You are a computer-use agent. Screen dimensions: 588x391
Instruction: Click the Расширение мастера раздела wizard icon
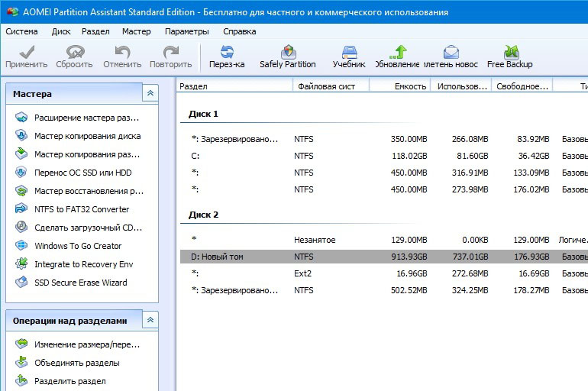(21, 118)
